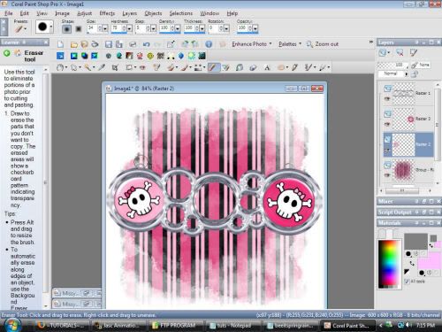Select the Background Eraser tool
Screen dimensions: 442x332
click(225, 67)
